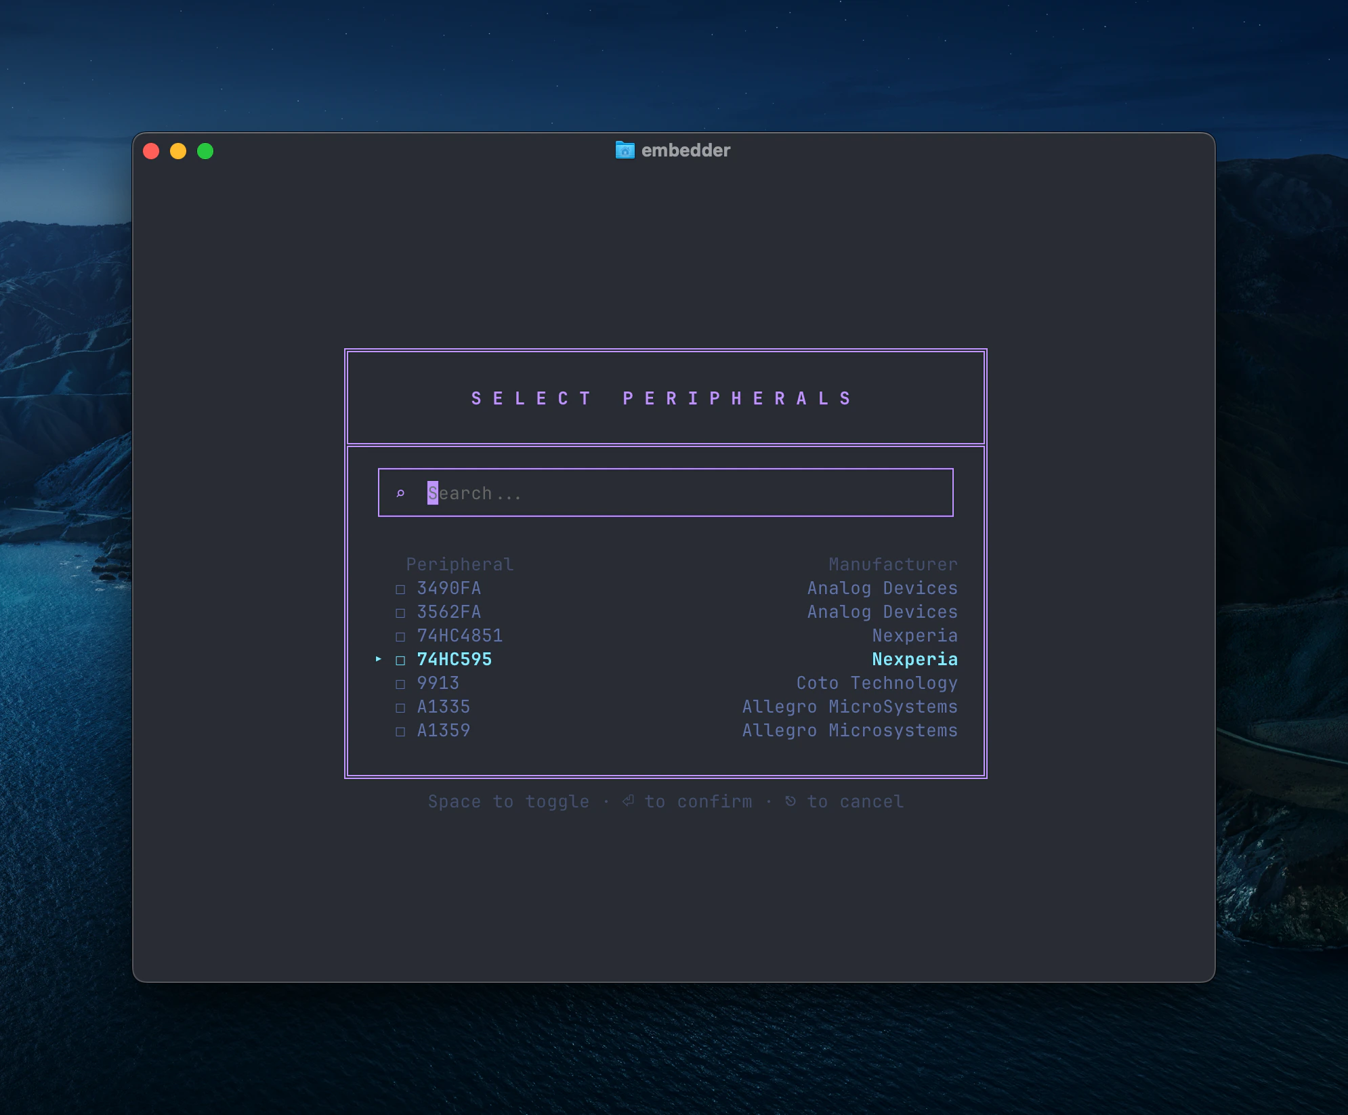Click the selection arrow beside 74HC595
Viewport: 1348px width, 1115px height.
pos(379,658)
